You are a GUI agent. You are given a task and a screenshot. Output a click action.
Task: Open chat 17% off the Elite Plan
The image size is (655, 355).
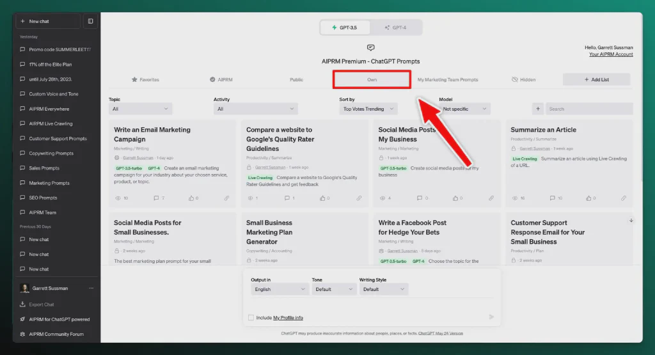pyautogui.click(x=56, y=65)
